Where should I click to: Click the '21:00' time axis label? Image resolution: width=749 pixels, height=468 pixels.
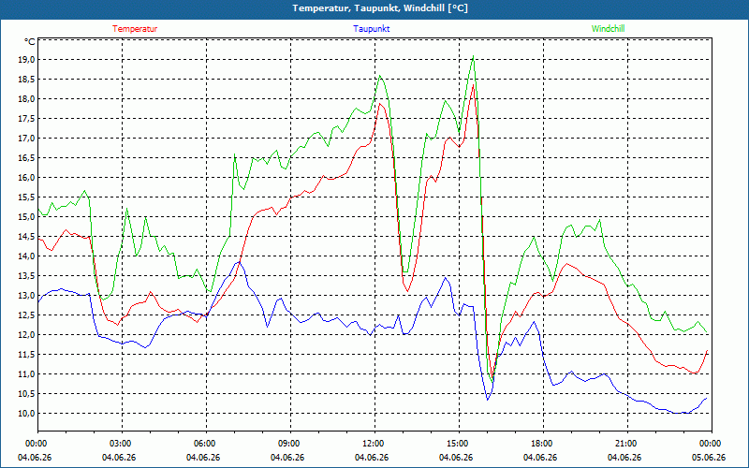624,444
